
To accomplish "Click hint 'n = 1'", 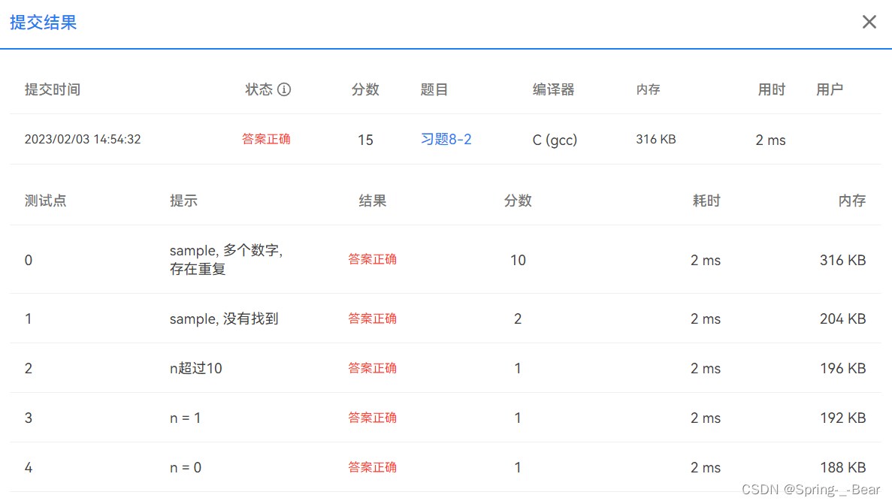I will 186,418.
